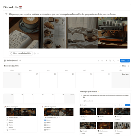Click the Novo sonho button
This screenshot has width=135, height=139.
[87, 101]
